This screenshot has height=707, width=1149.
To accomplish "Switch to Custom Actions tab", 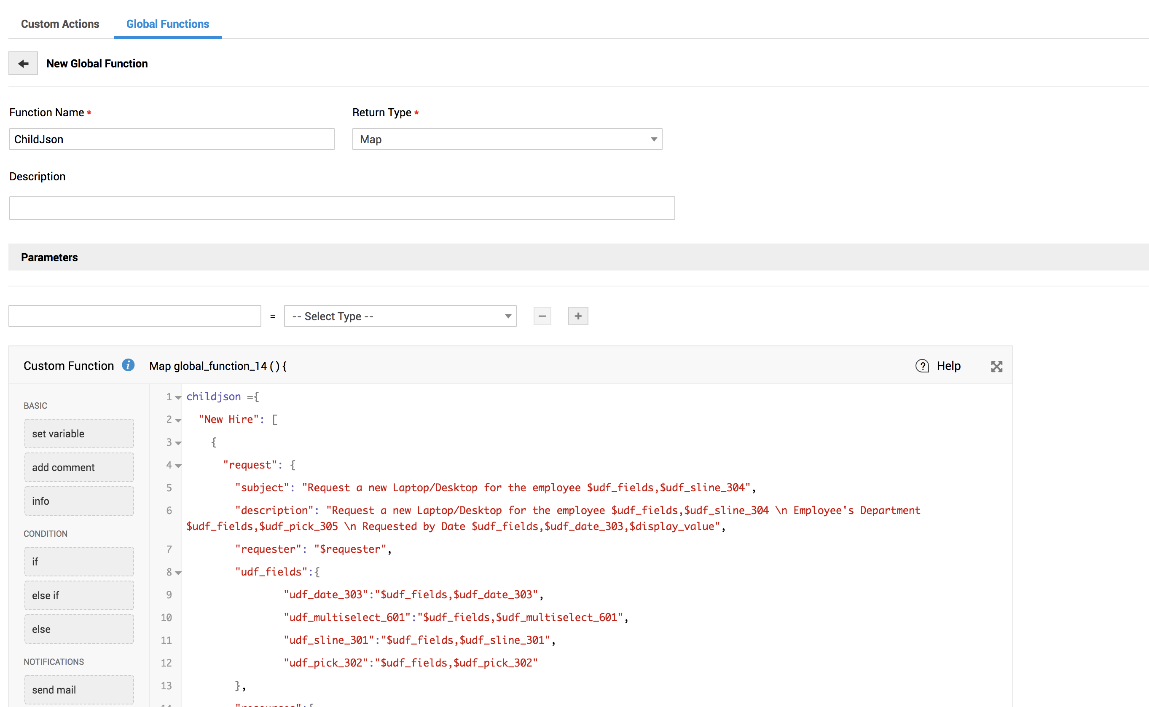I will pos(60,24).
